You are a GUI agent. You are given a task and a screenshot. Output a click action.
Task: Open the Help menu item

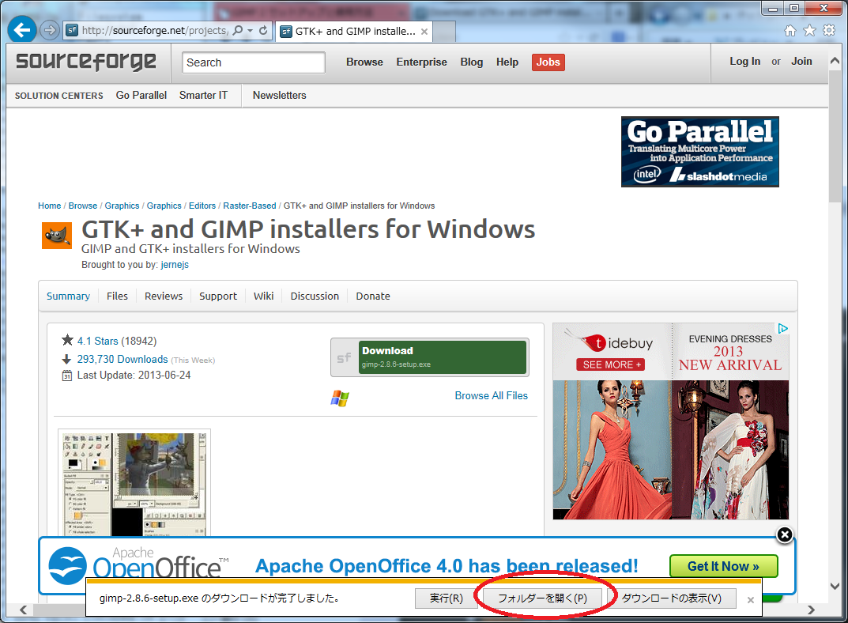[507, 62]
